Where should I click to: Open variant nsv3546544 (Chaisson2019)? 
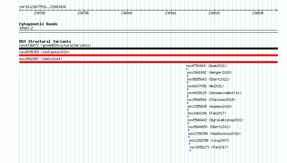[211, 100]
